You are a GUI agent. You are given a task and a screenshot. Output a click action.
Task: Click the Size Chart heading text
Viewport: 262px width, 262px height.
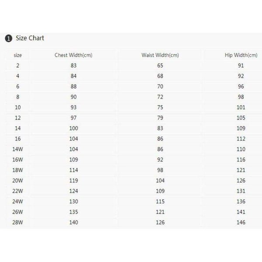coord(30,38)
